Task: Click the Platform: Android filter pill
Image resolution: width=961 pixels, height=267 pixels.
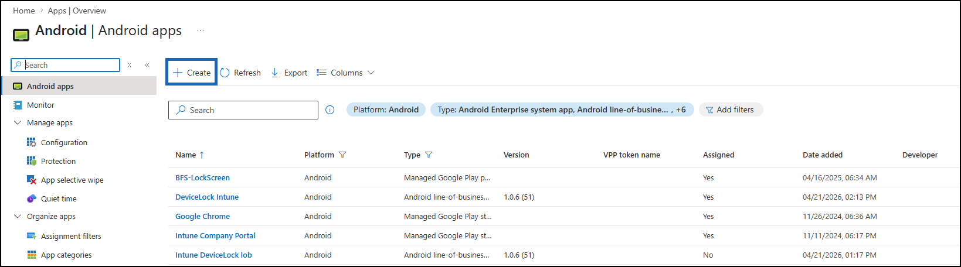Action: click(x=386, y=109)
